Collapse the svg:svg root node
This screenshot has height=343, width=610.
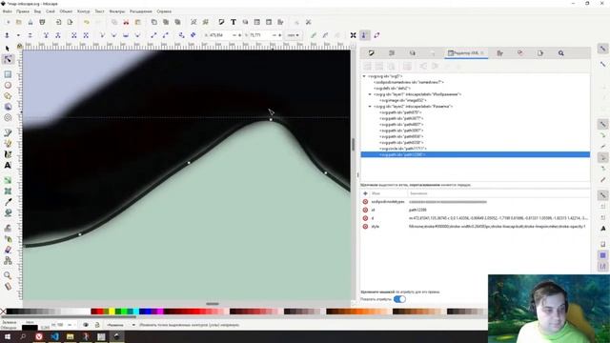pos(364,76)
